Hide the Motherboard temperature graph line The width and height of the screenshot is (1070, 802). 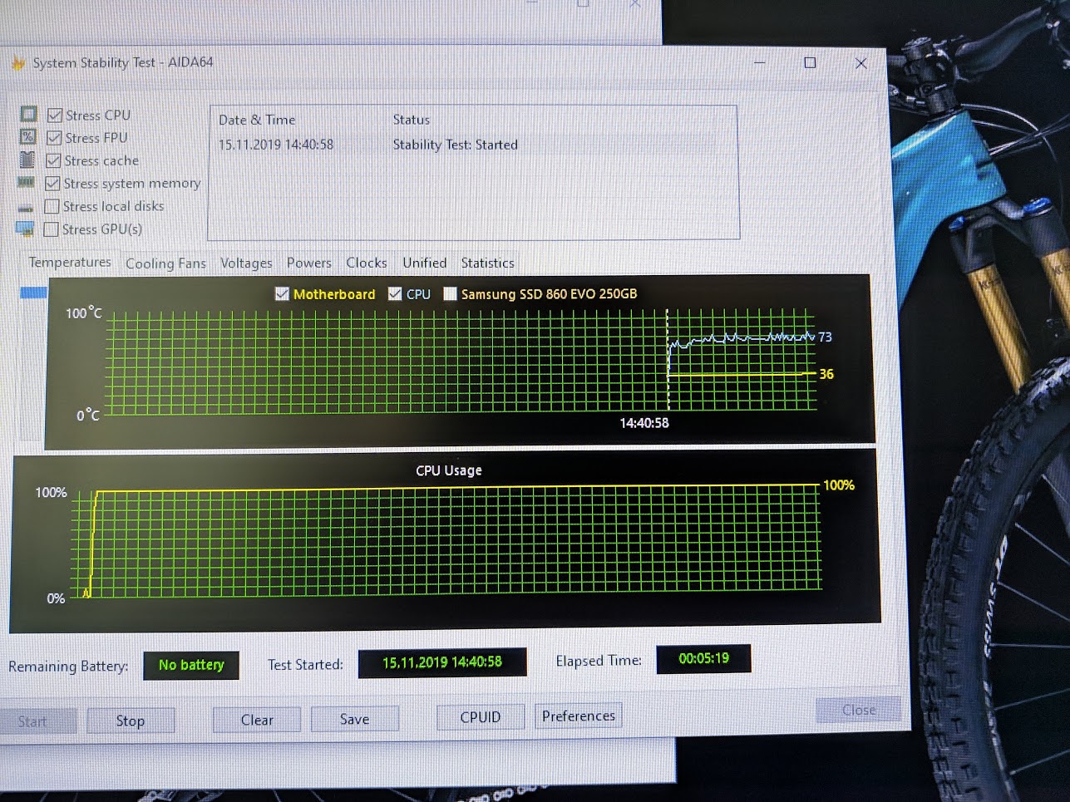(282, 293)
